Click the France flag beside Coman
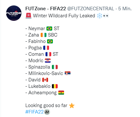This screenshot has height=117, width=140. pos(48,54)
